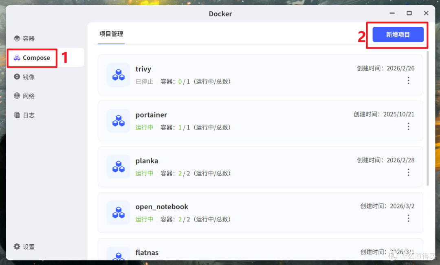Click the 设置 gear icon
Viewport: 440px width, 265px height.
click(x=17, y=247)
